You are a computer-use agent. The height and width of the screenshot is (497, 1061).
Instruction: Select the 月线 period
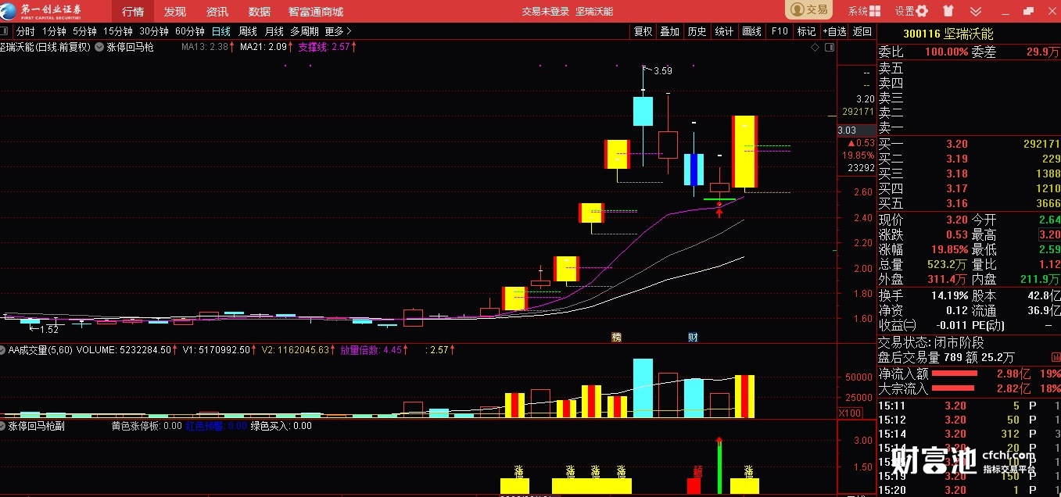click(x=274, y=31)
